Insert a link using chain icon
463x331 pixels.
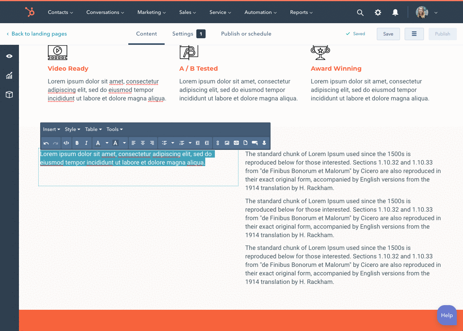tap(218, 143)
